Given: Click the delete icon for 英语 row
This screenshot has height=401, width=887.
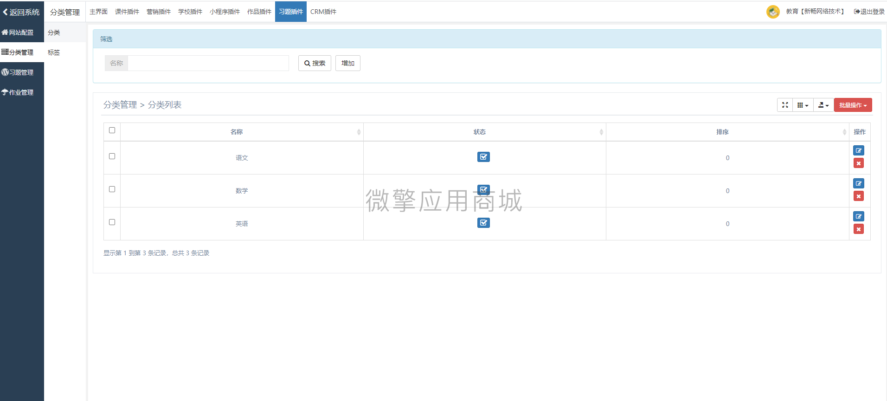Looking at the screenshot, I should point(859,229).
